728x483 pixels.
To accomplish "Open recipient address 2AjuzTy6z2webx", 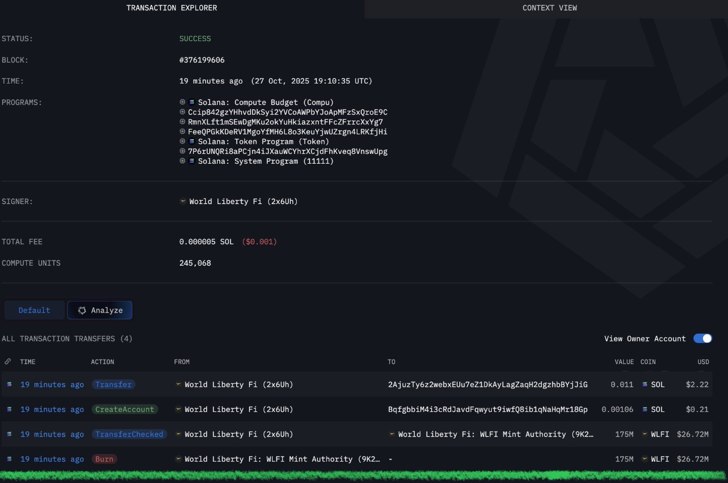I will (487, 385).
